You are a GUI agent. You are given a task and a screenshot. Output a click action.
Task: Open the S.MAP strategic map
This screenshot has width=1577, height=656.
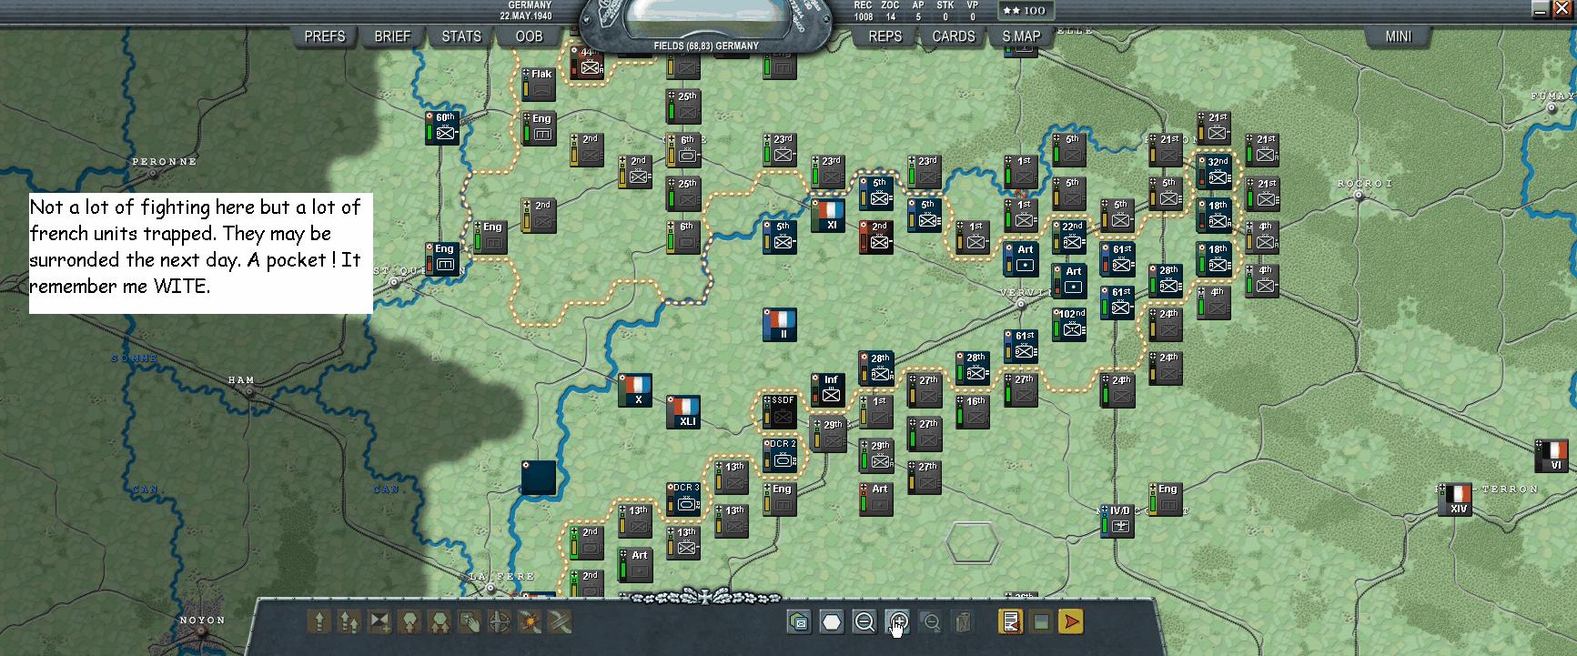[x=1022, y=36]
